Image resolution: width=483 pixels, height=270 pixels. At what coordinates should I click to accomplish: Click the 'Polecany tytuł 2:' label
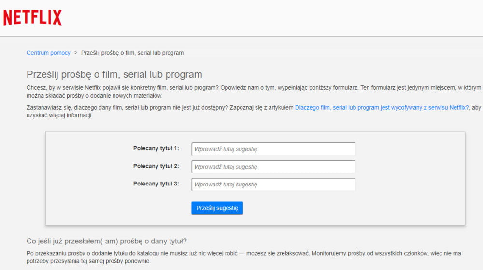pos(156,166)
